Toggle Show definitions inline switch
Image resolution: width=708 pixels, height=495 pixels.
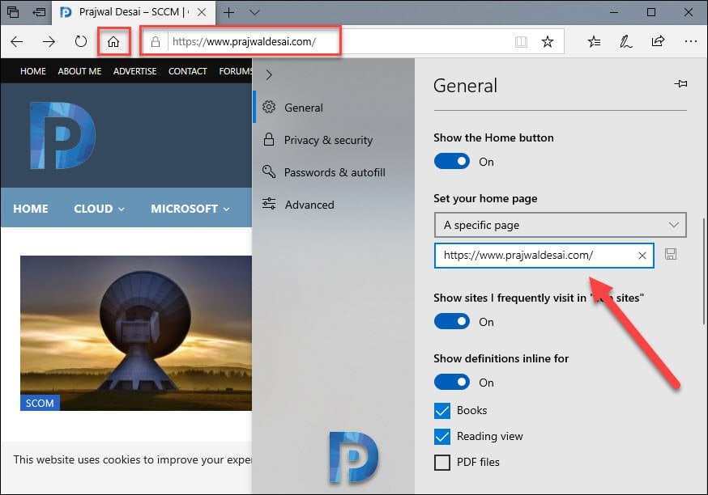point(451,383)
